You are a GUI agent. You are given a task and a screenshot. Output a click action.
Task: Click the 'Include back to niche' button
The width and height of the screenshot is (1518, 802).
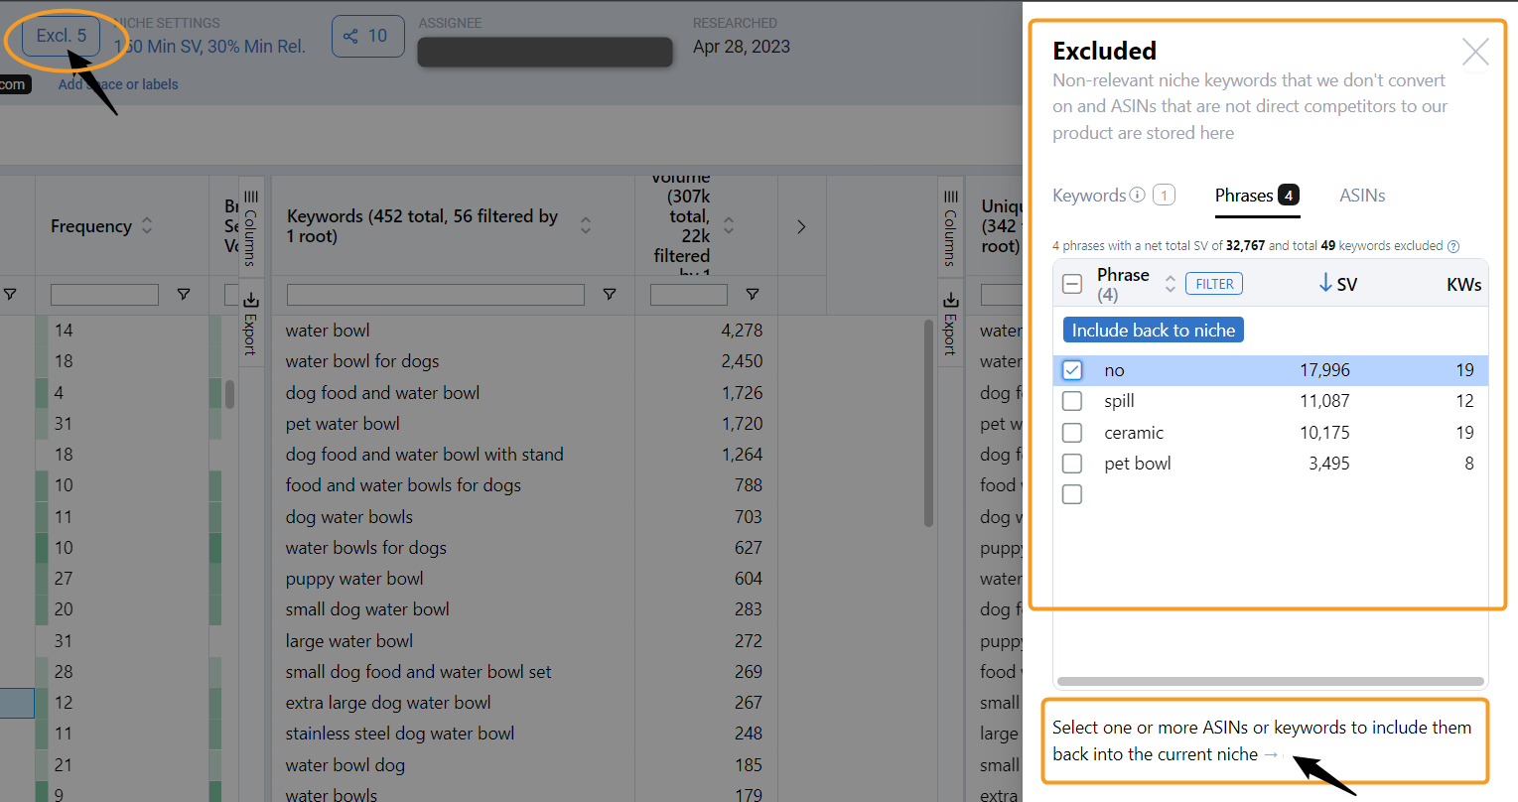pos(1153,331)
